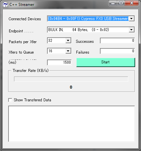Image resolution: width=141 pixels, height=151 pixels.
Task: Click the Successes counter field
Action: click(x=117, y=41)
